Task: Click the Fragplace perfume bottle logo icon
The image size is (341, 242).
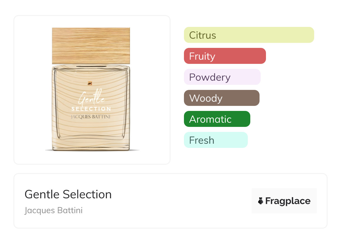Action: (261, 201)
